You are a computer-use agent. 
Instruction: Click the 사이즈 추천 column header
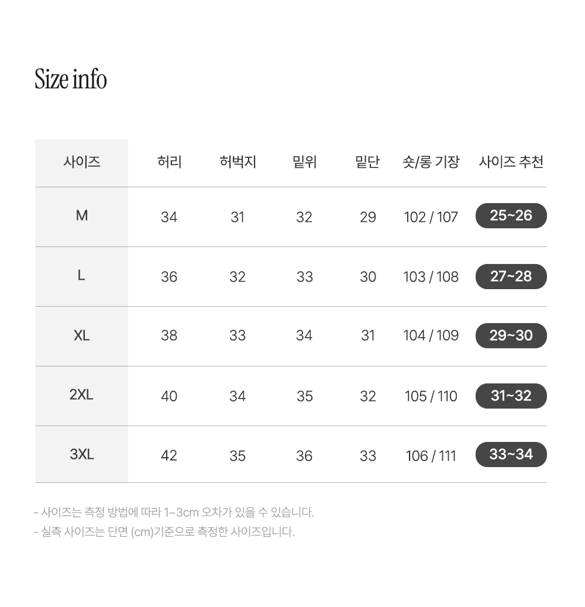[511, 162]
